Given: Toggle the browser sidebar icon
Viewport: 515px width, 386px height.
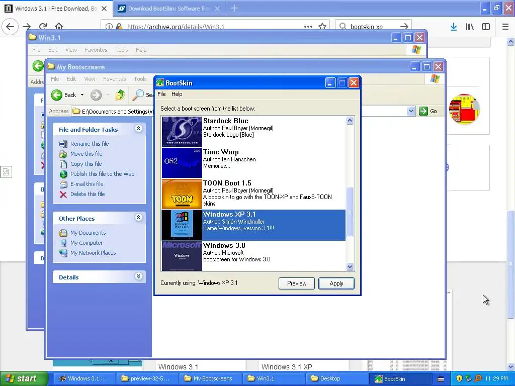Looking at the screenshot, I should point(486,27).
